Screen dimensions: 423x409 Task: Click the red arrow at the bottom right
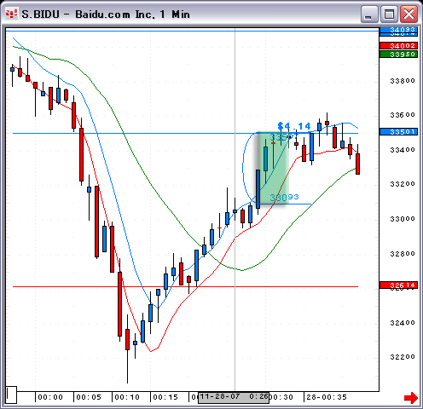(x=411, y=398)
